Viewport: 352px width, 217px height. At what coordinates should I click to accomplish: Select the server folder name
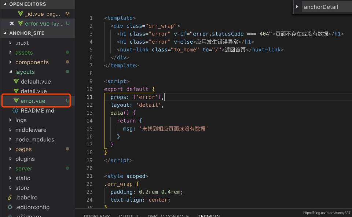click(23, 169)
